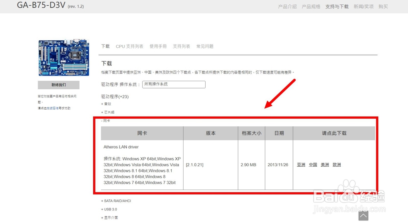Collapse the 网卡 driver section
Screen dimensions: 408x223
106,121
